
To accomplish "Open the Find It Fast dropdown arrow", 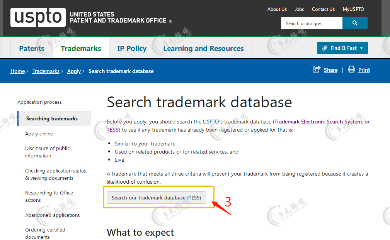I will 361,48.
